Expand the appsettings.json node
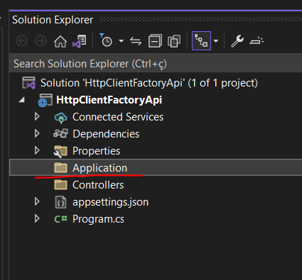 [37, 202]
